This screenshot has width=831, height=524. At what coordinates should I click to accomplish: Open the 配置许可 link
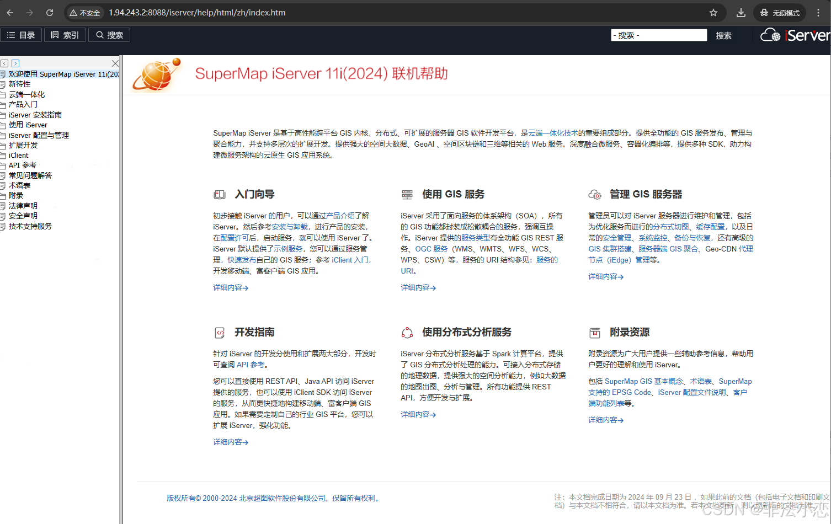tap(235, 238)
